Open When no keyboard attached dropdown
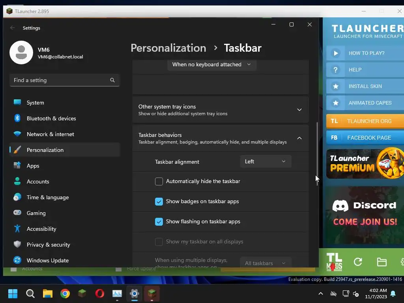Screen dimensions: 404x303 (x=212, y=64)
